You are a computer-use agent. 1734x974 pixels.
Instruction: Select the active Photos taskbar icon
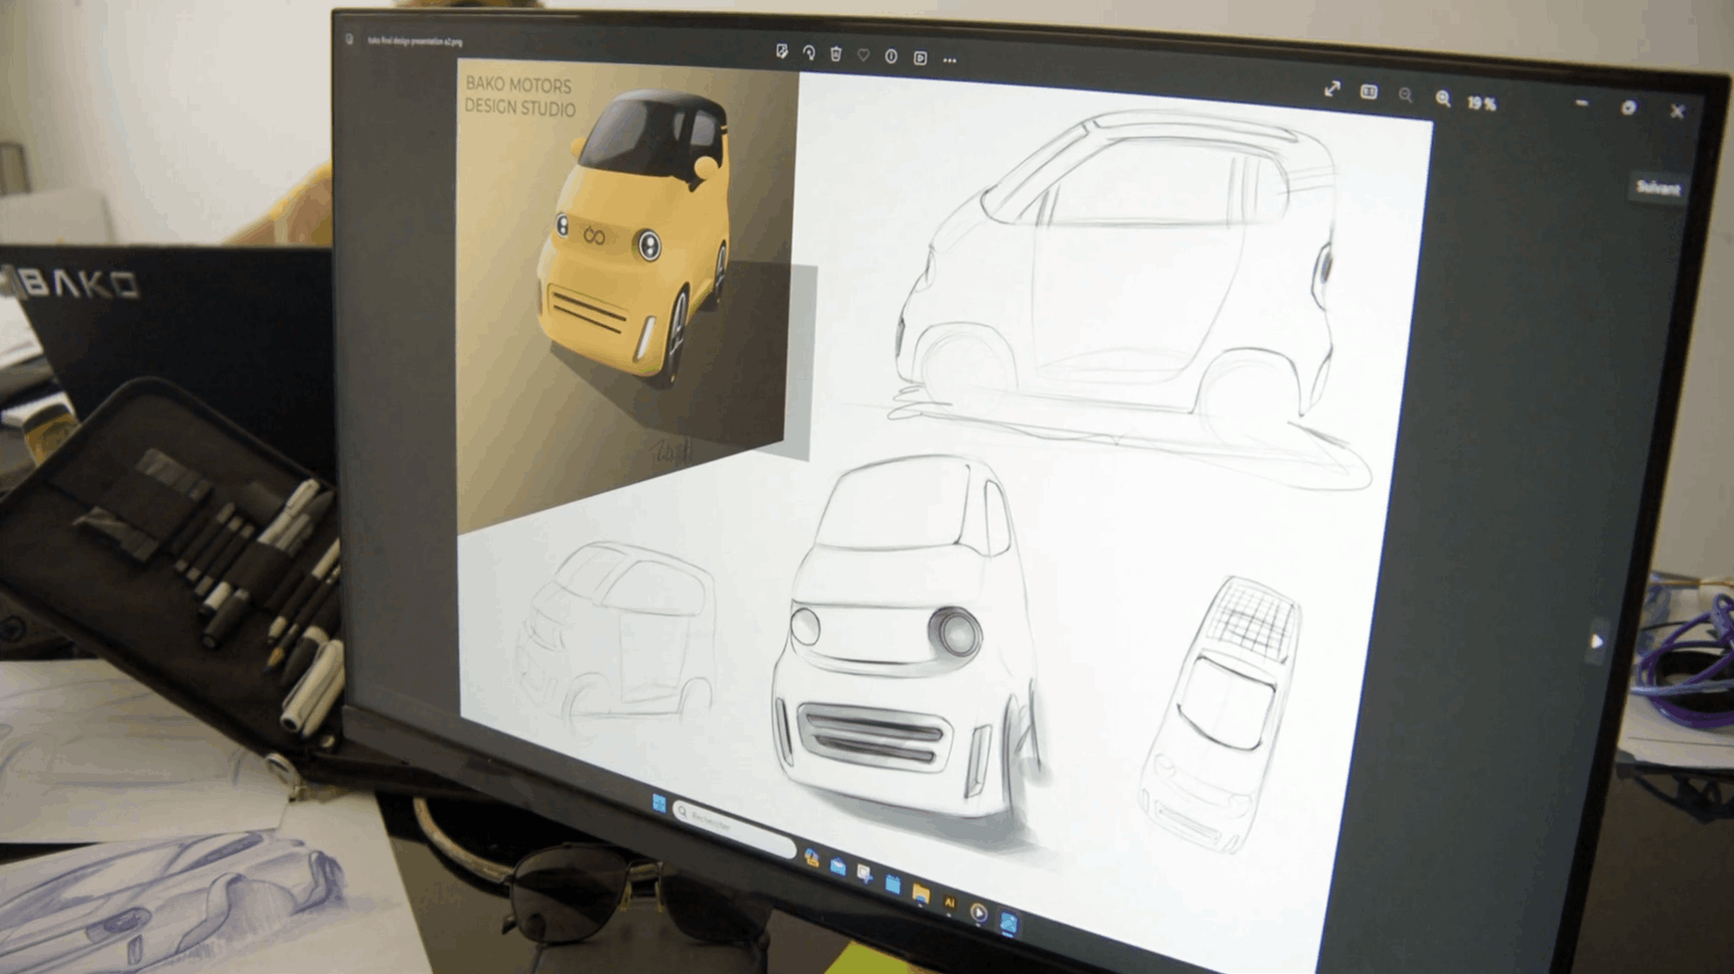point(1008,923)
